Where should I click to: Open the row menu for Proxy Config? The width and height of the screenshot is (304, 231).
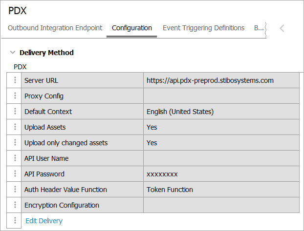pyautogui.click(x=15, y=96)
